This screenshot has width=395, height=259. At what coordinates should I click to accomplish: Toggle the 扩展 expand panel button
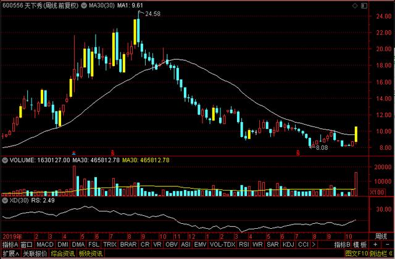(x=10, y=253)
